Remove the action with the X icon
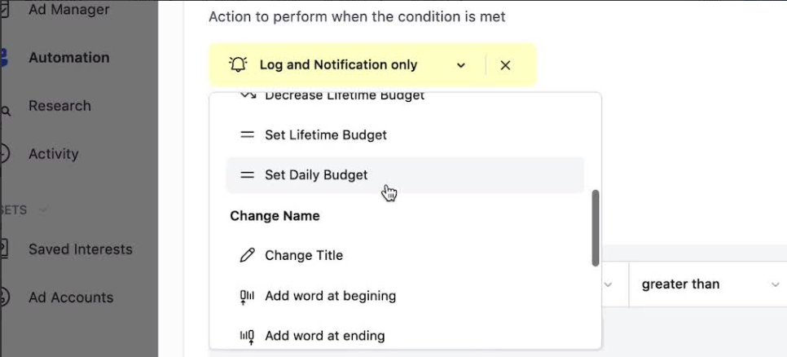Screen dimensions: 787x357 click(505, 65)
